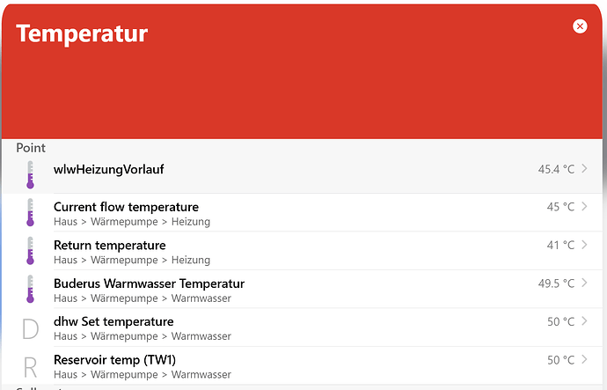Screen dimensions: 607x390
Task: Click the Temperatur header title
Action: [x=82, y=34]
